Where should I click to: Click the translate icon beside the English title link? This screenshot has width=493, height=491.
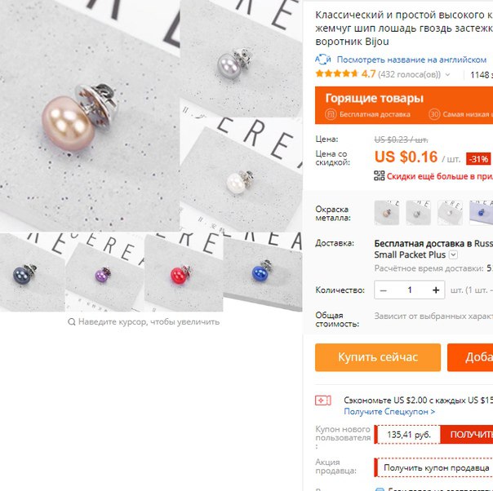323,59
